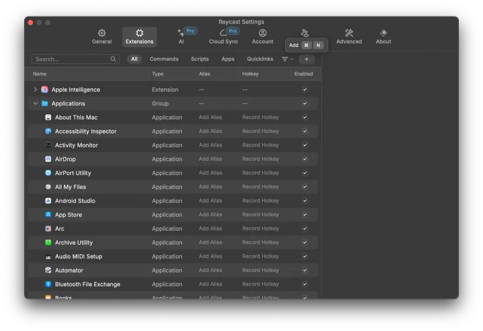Uncheck Android Studio enabled box
483x331 pixels.
click(x=305, y=201)
